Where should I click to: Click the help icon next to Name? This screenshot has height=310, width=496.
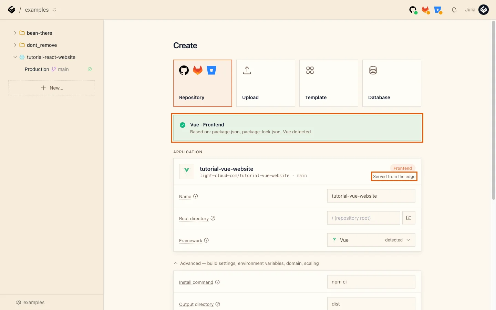tap(195, 196)
